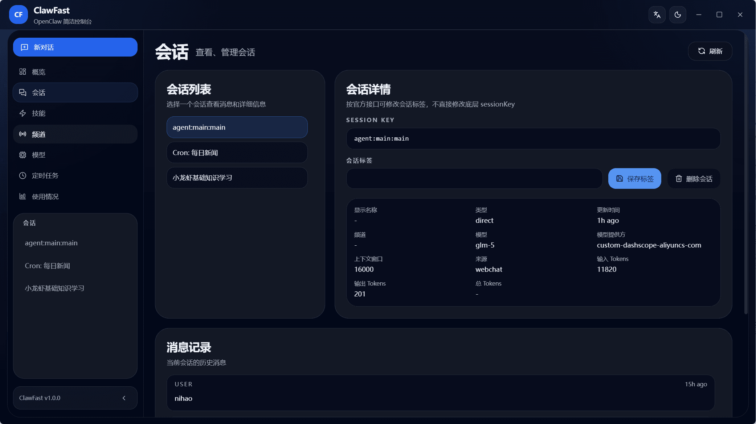Viewport: 756px width, 424px height.
Task: Toggle dark mode with the moon icon
Action: click(x=678, y=14)
